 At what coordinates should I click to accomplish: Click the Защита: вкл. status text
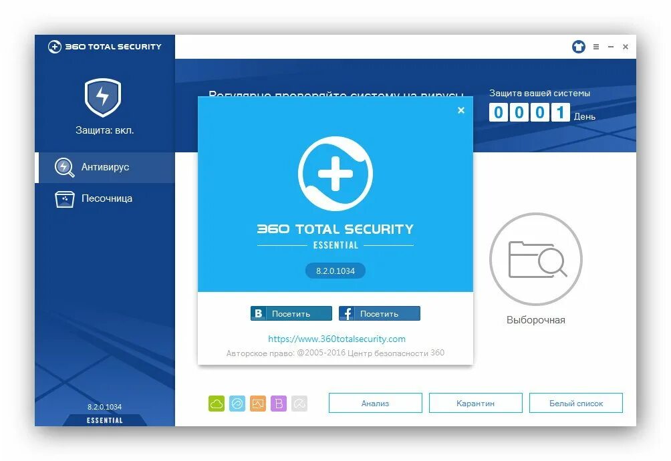pyautogui.click(x=105, y=130)
